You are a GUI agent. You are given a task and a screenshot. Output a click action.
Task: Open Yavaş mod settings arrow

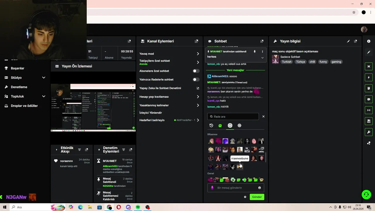coord(198,54)
